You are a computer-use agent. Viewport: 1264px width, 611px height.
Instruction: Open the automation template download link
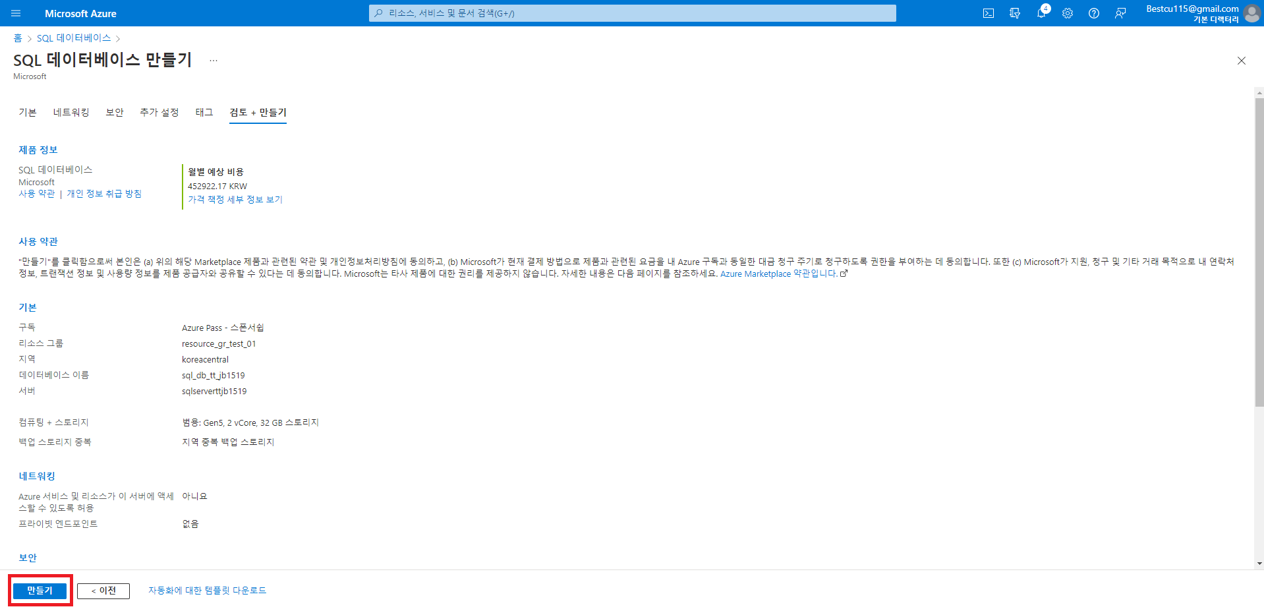tap(207, 591)
